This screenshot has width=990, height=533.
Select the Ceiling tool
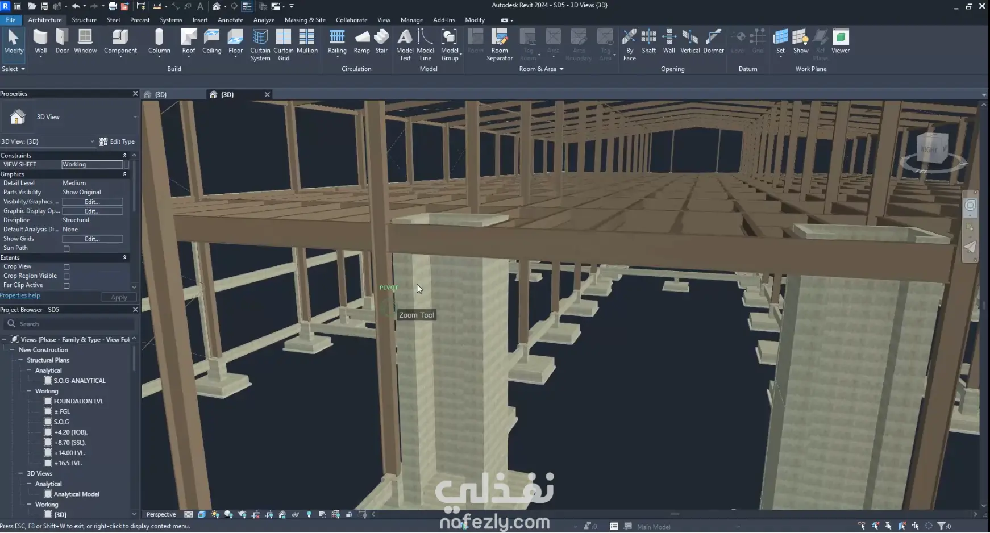[211, 41]
